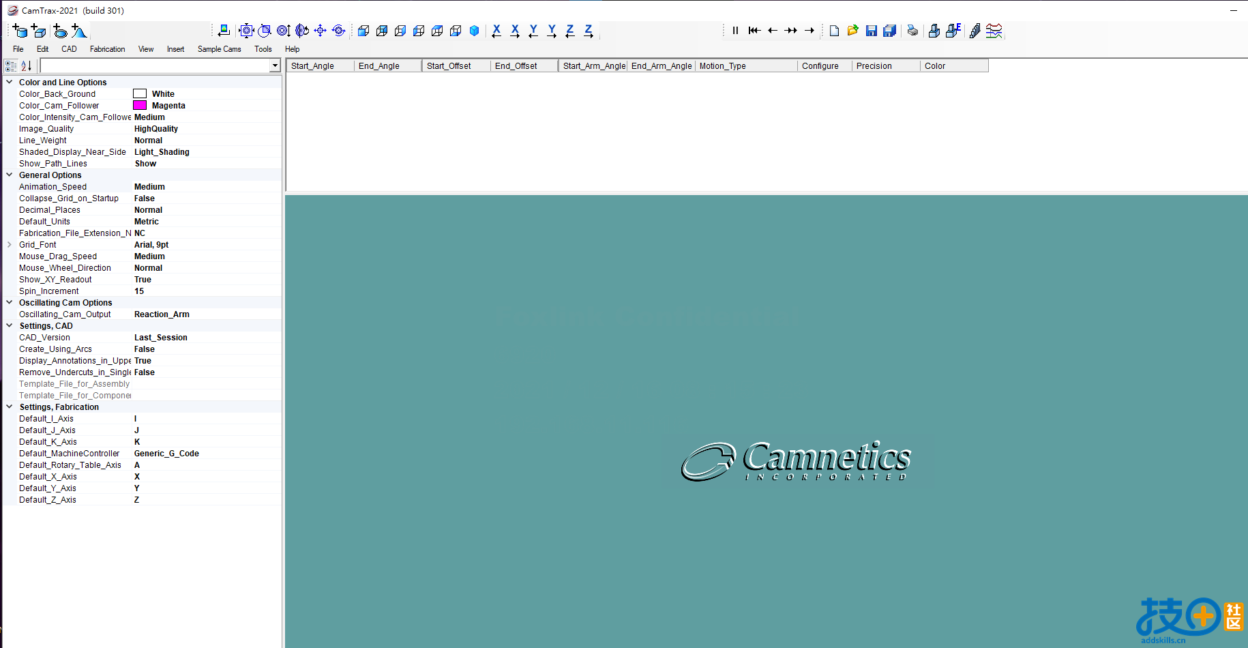Select the Animation_Speed Medium value
Screen dimensions: 1248x648
[x=149, y=187]
